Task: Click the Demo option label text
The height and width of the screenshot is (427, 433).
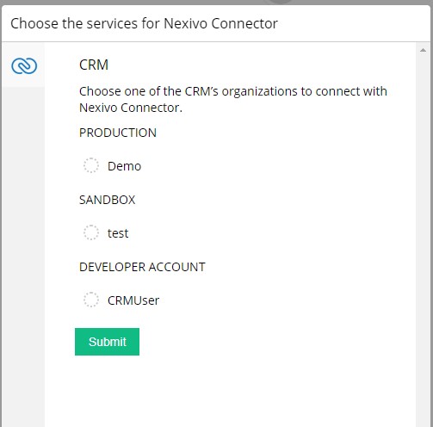Action: tap(124, 166)
